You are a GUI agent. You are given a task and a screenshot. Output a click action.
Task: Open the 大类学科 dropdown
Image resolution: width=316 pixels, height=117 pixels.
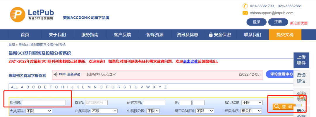click(39, 111)
